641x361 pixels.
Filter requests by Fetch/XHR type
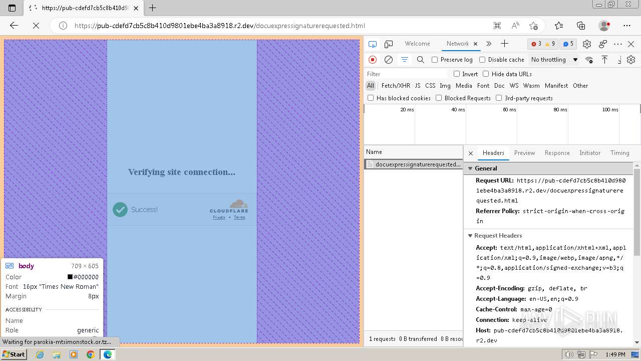pos(396,86)
